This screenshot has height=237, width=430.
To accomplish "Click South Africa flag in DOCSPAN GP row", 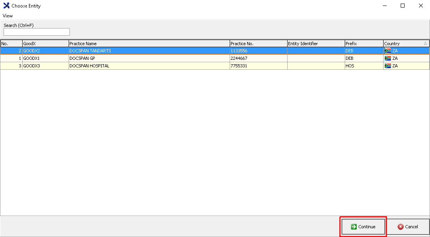I will point(388,58).
